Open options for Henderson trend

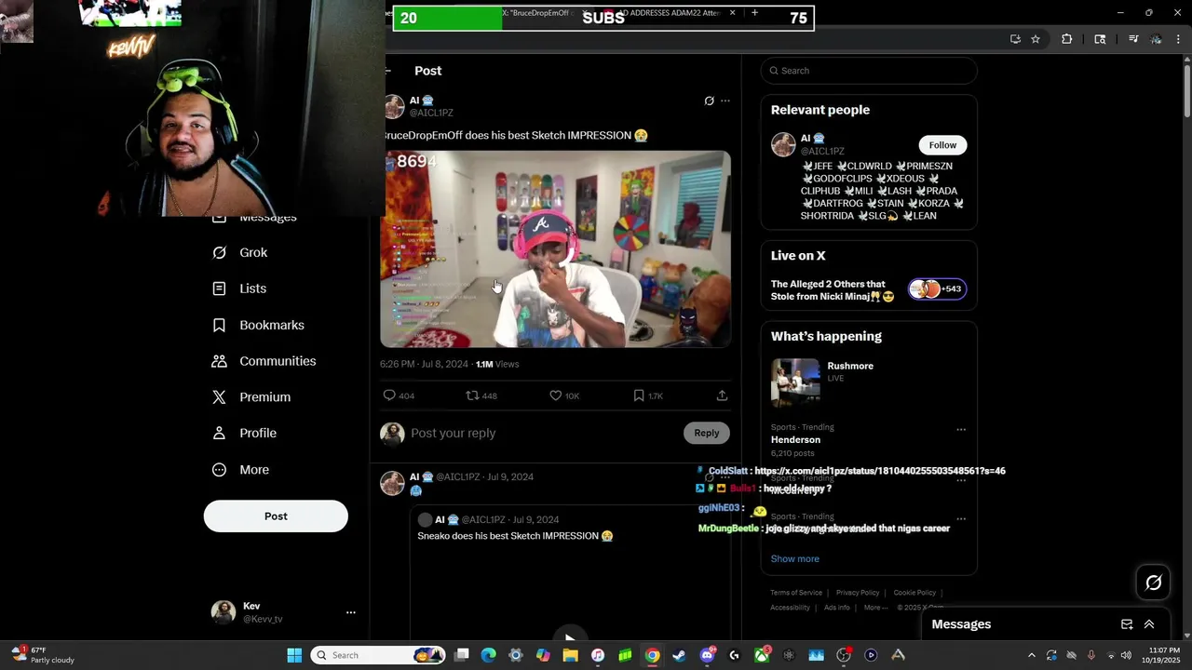pyautogui.click(x=961, y=429)
